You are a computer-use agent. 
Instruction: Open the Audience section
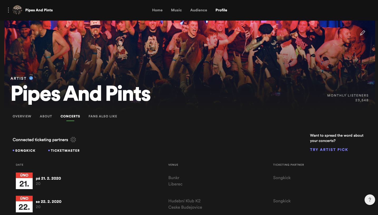(x=199, y=10)
